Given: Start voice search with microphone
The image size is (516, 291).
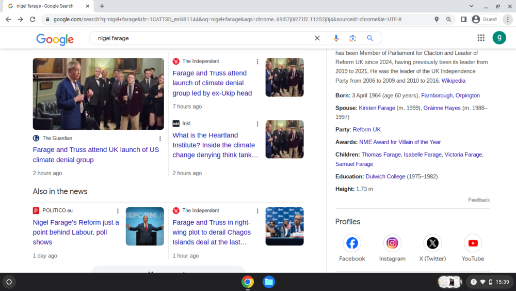Looking at the screenshot, I should (336, 38).
